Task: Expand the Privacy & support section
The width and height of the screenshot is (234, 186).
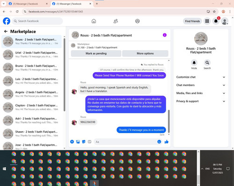Action: point(201,101)
